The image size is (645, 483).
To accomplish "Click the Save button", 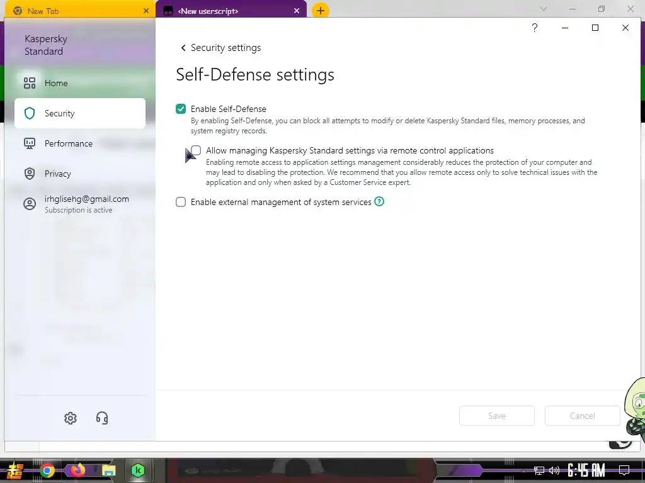I will click(x=497, y=416).
